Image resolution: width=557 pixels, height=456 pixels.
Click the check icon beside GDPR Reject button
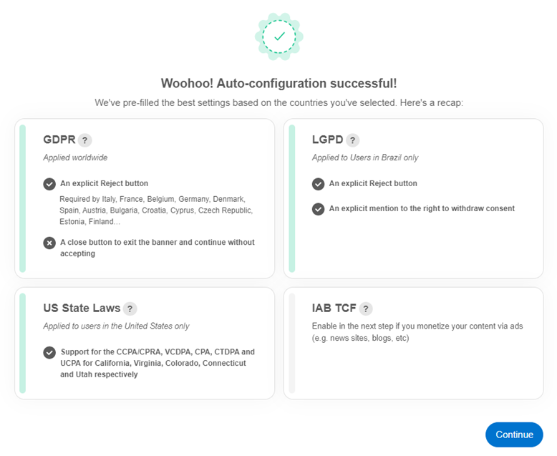pos(49,184)
